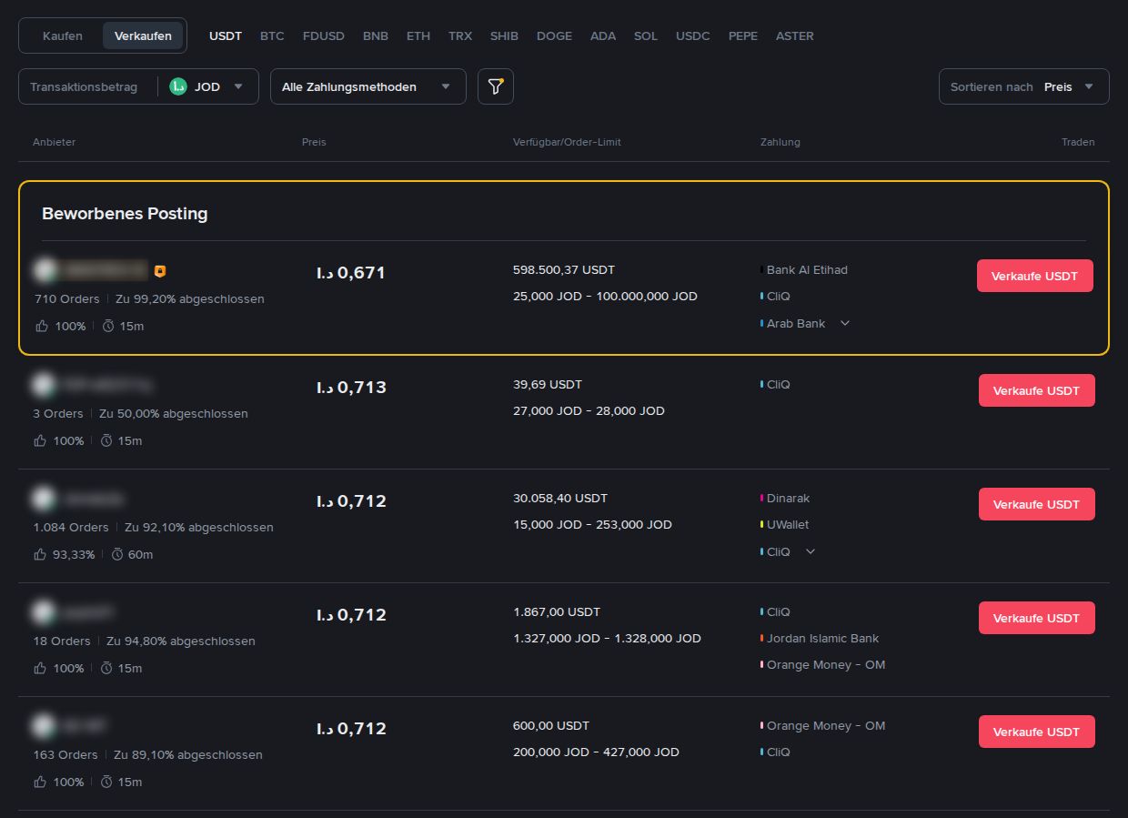
Task: Select the ASTER tab
Action: (795, 35)
